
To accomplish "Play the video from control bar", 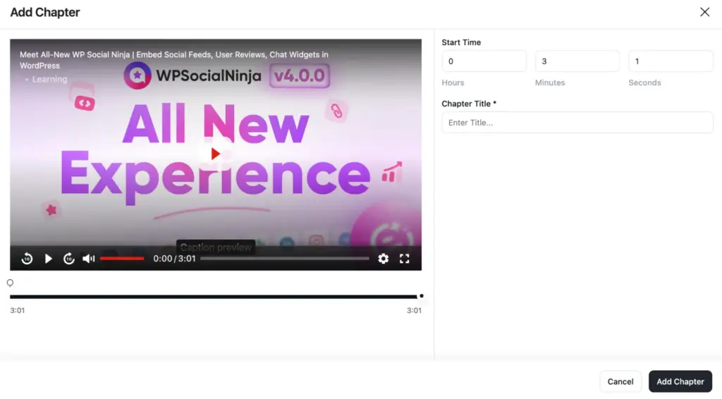I will (x=49, y=259).
